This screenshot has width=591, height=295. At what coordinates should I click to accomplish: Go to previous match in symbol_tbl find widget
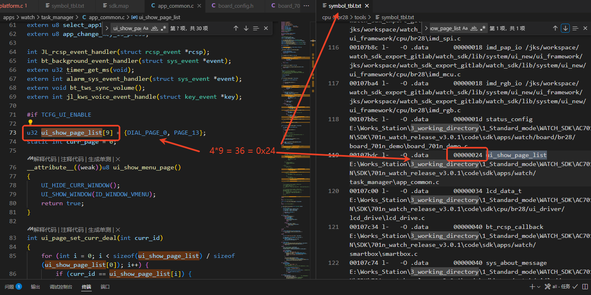pos(555,28)
